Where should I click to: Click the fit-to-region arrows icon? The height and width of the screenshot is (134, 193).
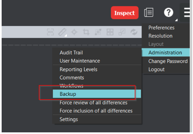98,32
